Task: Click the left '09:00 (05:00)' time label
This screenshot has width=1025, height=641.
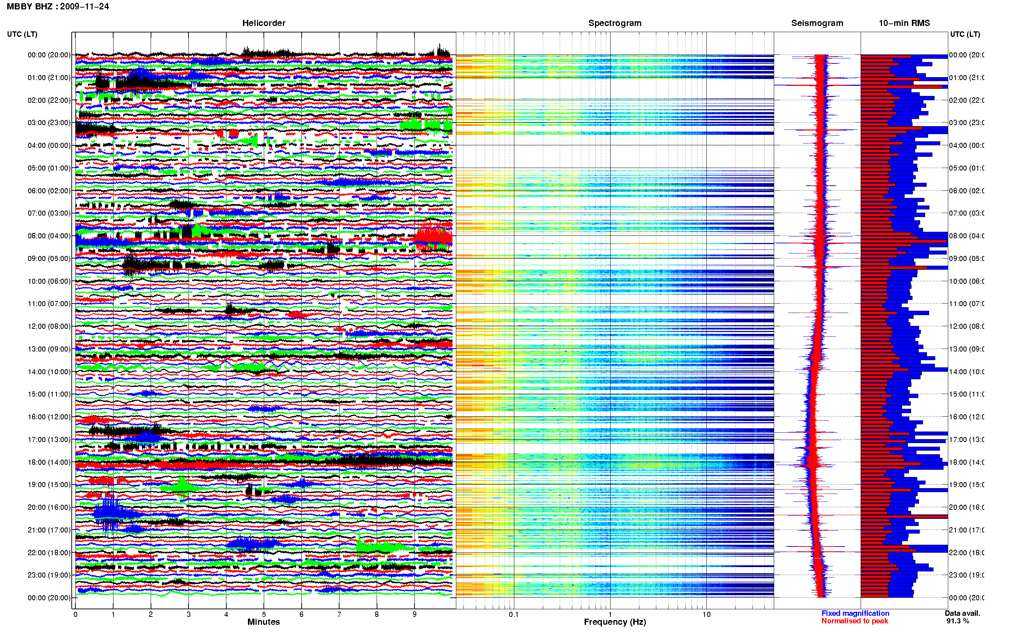Action: tap(49, 258)
